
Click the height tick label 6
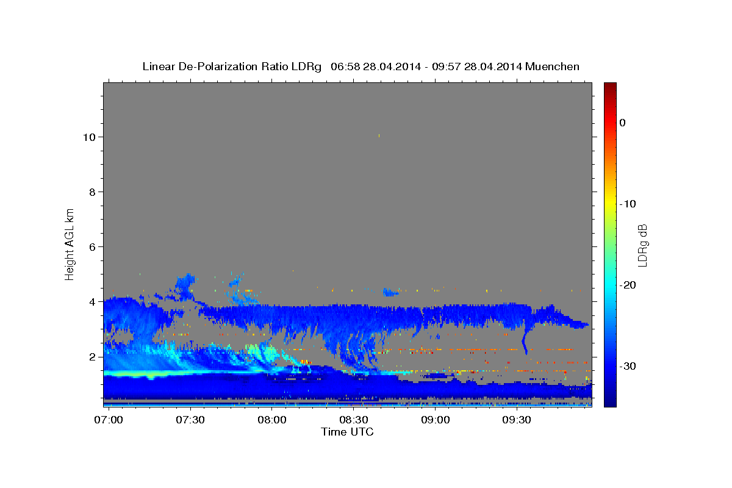pyautogui.click(x=92, y=247)
